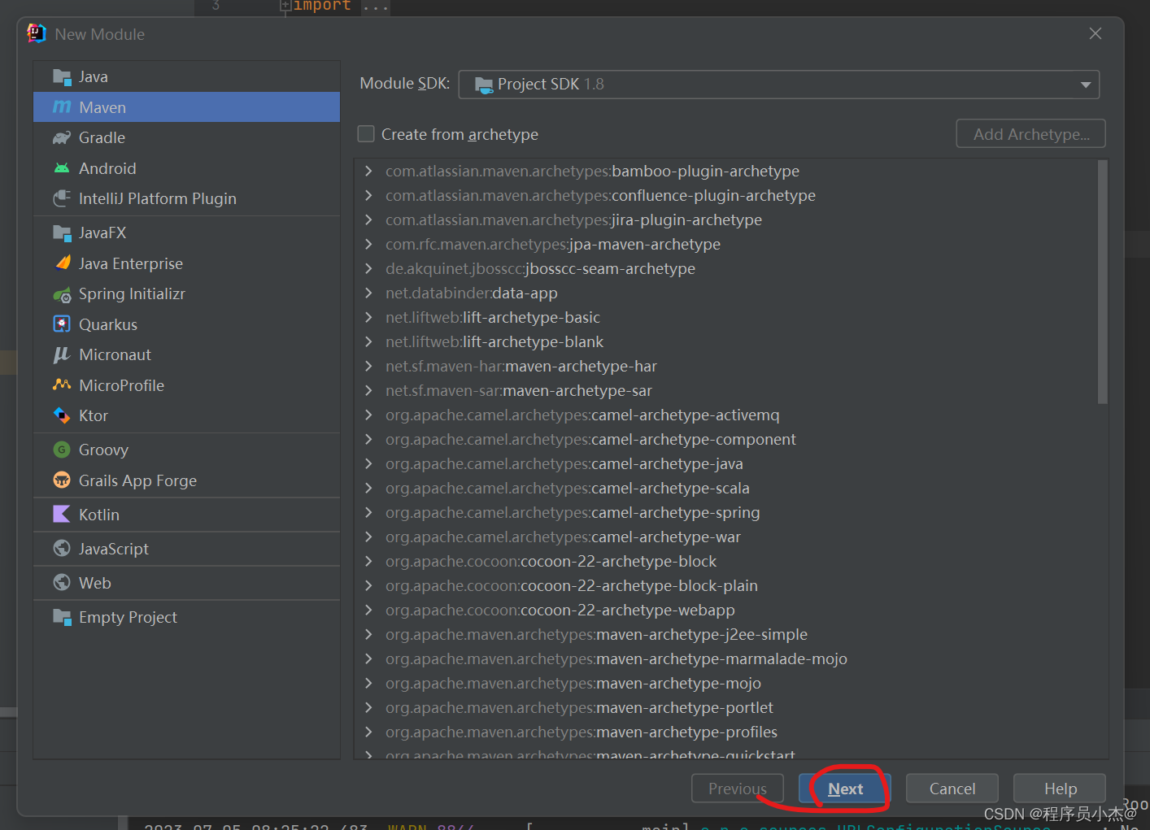This screenshot has width=1150, height=830.
Task: Click the Maven 'm' icon
Action: (62, 107)
